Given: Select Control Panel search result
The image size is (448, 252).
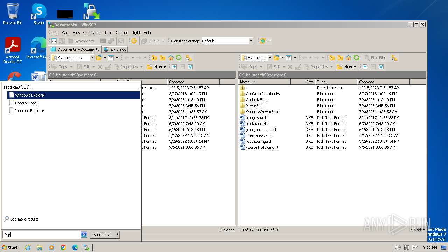Looking at the screenshot, I should coord(73,103).
